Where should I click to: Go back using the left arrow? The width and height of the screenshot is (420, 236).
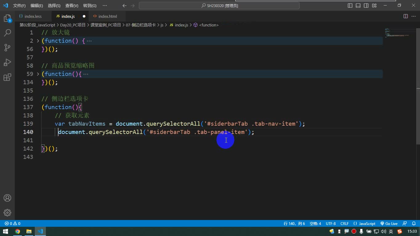(x=124, y=6)
